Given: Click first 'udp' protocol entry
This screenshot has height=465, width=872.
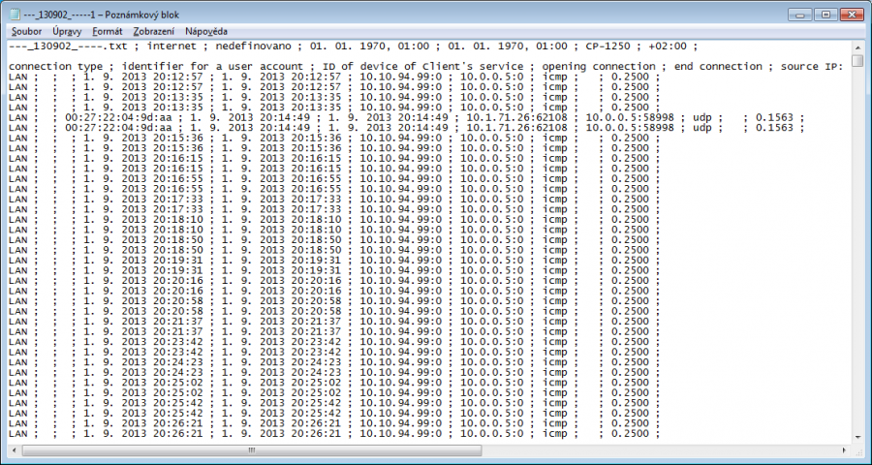Looking at the screenshot, I should point(701,117).
